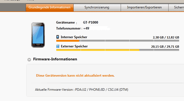This screenshot has height=101, width=184.
Task: Click the phone device image
Action: pyautogui.click(x=38, y=35)
